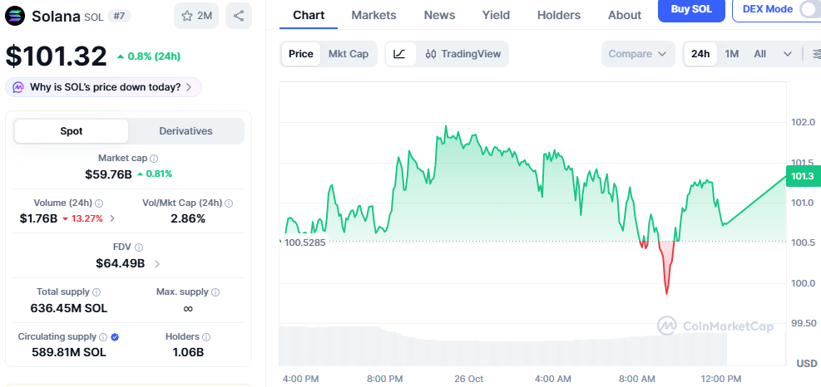The image size is (821, 387).
Task: Set the chart range to All
Action: point(759,54)
